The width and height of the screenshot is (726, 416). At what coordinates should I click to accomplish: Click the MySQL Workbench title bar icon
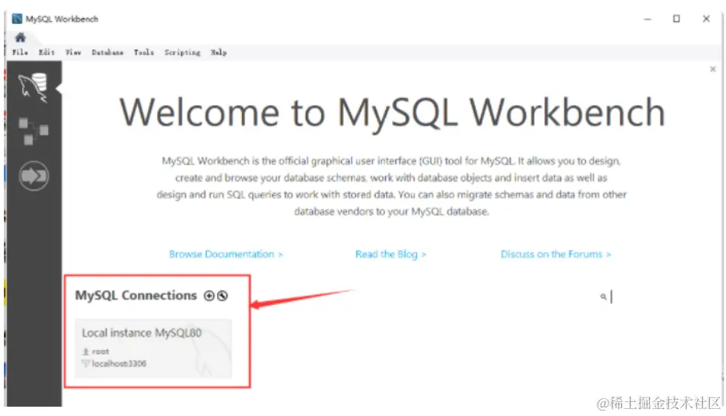tap(17, 19)
